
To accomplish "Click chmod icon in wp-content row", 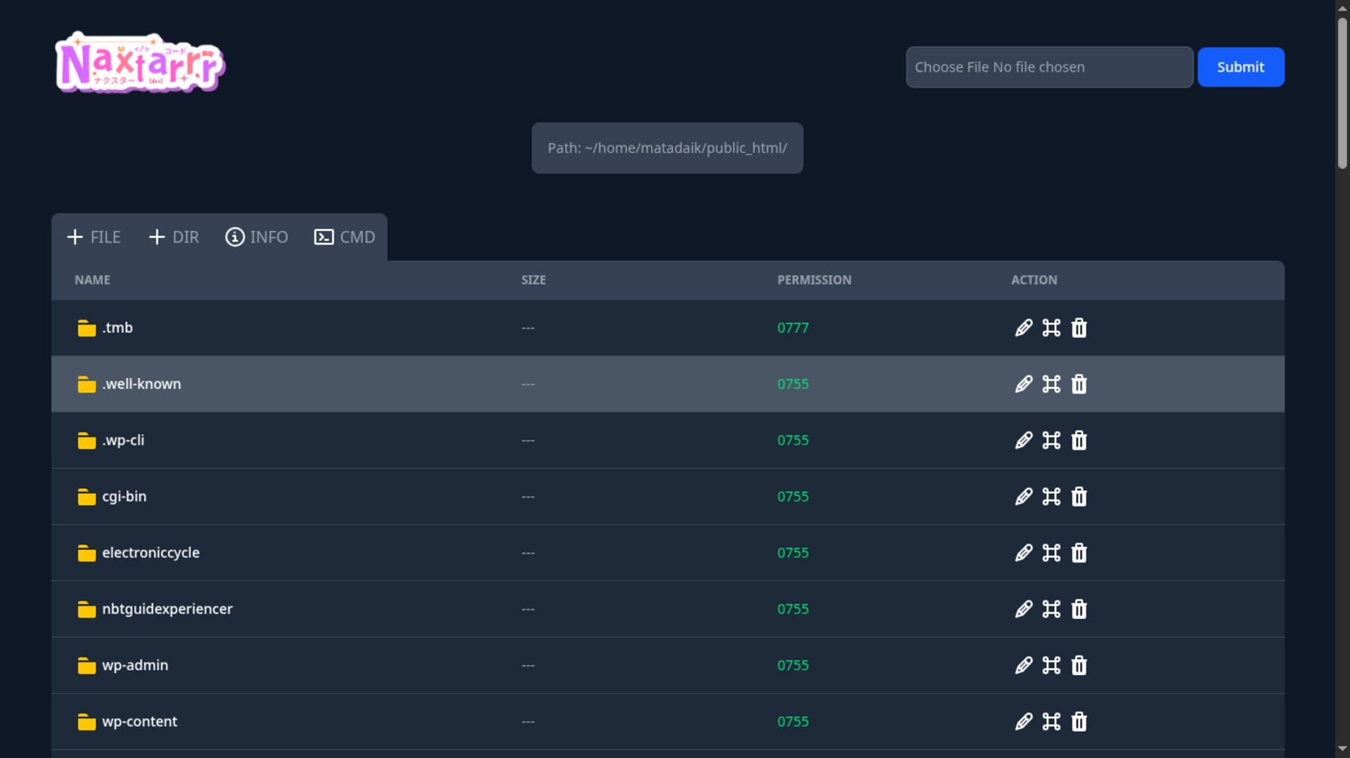I will [x=1051, y=721].
